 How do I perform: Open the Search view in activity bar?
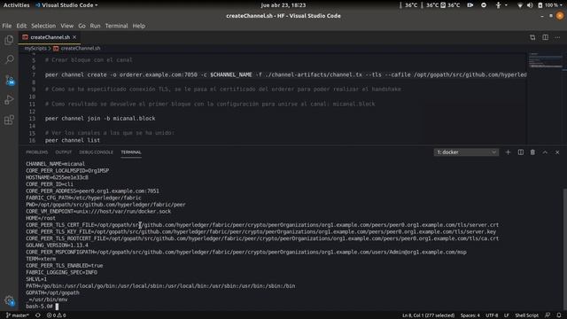(9, 59)
